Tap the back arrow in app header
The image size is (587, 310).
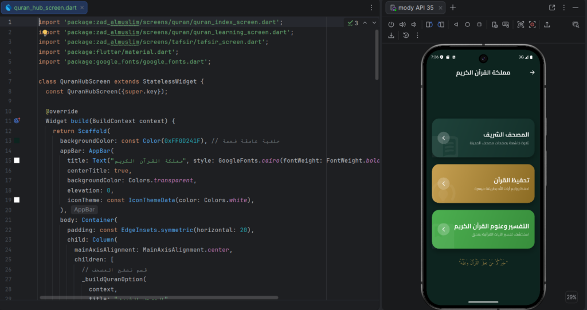[x=532, y=72]
